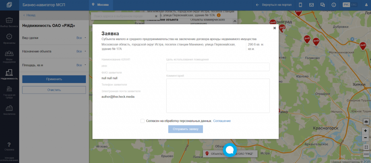This screenshot has height=163, width=371.
Task: Open the chat messages icon in header
Action: 322,5
